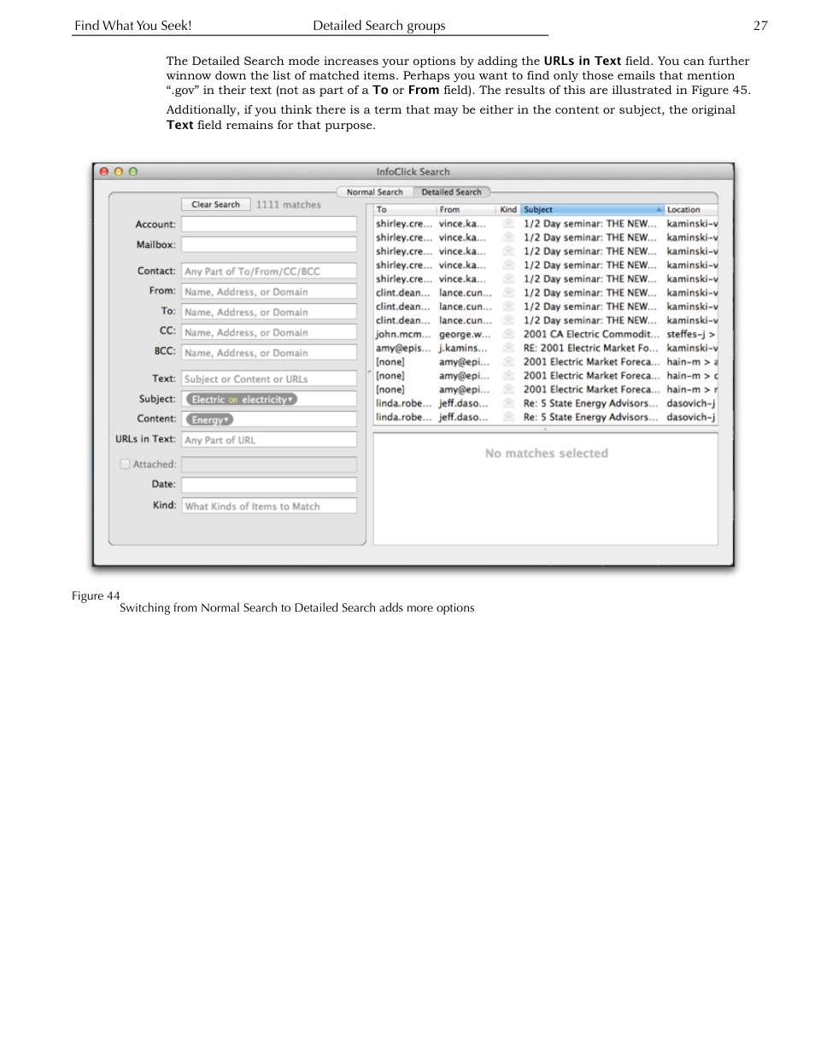The width and height of the screenshot is (815, 1055).
Task: Open the 'Electric or electricity' subject token menu
Action: coord(290,400)
